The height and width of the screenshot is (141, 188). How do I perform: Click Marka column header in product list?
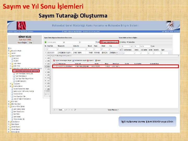point(96,46)
